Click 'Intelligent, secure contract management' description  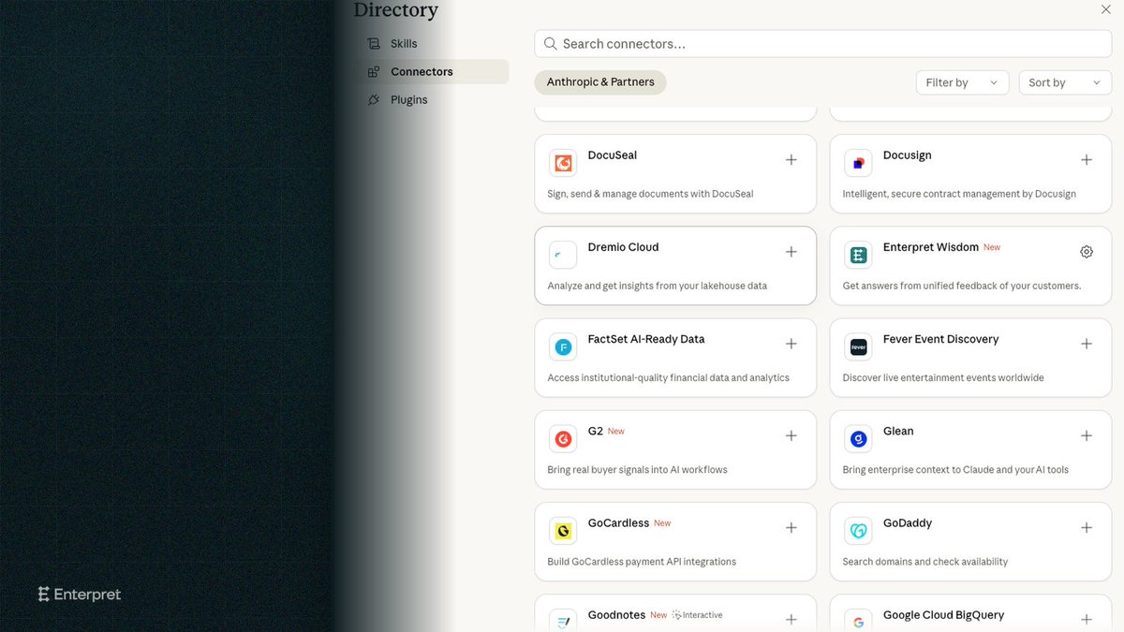pos(959,194)
